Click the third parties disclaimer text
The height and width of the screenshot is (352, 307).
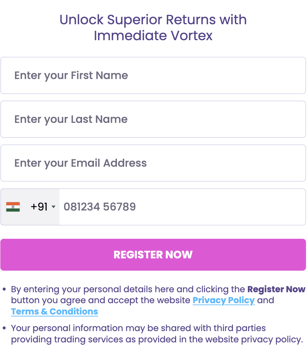(157, 334)
